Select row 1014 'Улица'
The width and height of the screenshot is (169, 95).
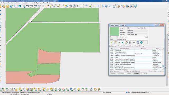tap(136, 57)
